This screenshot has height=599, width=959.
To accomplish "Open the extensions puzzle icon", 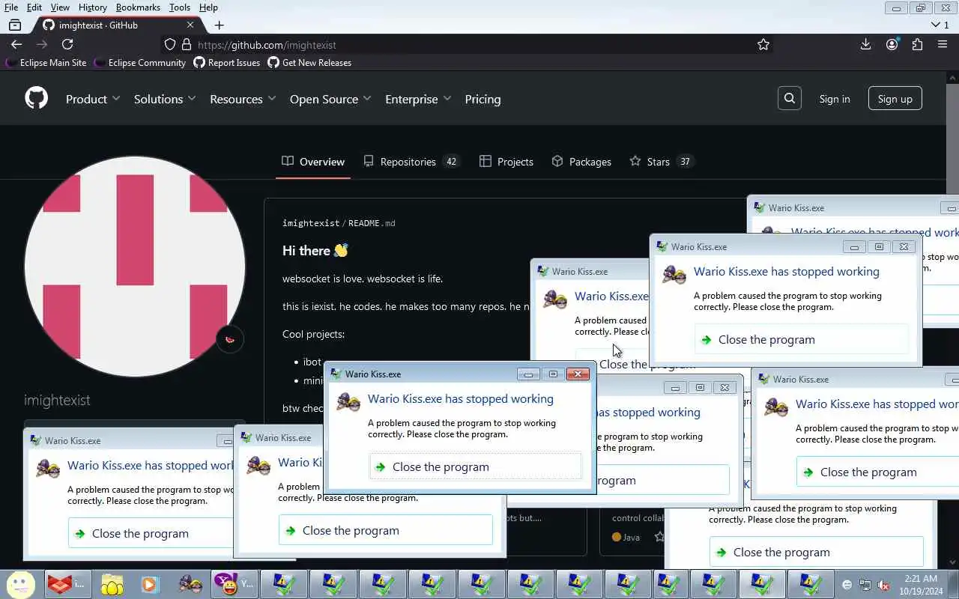I will tap(917, 44).
